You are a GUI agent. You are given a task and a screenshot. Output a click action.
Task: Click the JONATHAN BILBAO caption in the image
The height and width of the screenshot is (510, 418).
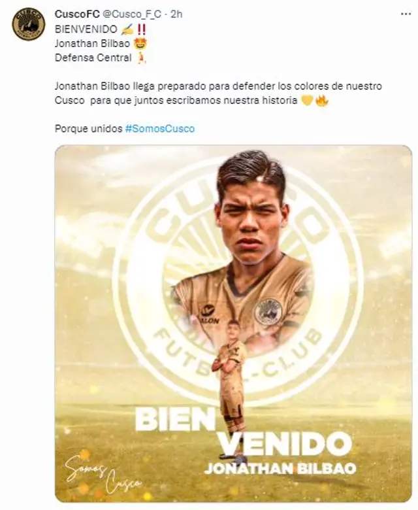(x=280, y=468)
